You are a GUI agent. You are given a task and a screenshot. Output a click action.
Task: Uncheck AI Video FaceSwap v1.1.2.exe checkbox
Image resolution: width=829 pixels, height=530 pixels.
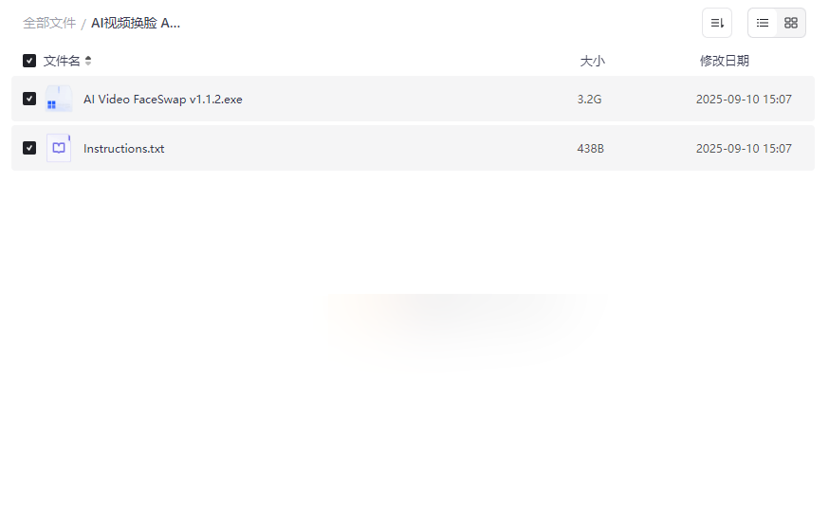[x=29, y=99]
